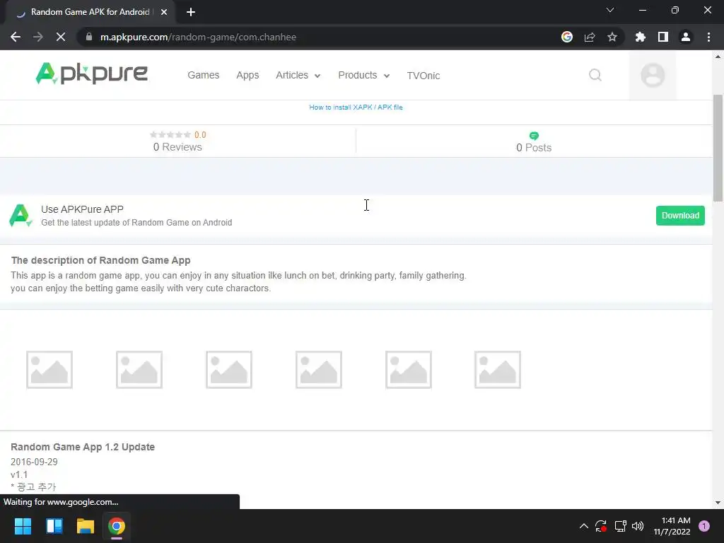Open the Articles menu
724x543 pixels.
tap(292, 75)
